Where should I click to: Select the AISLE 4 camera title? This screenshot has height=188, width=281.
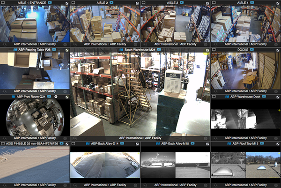point(243,3)
